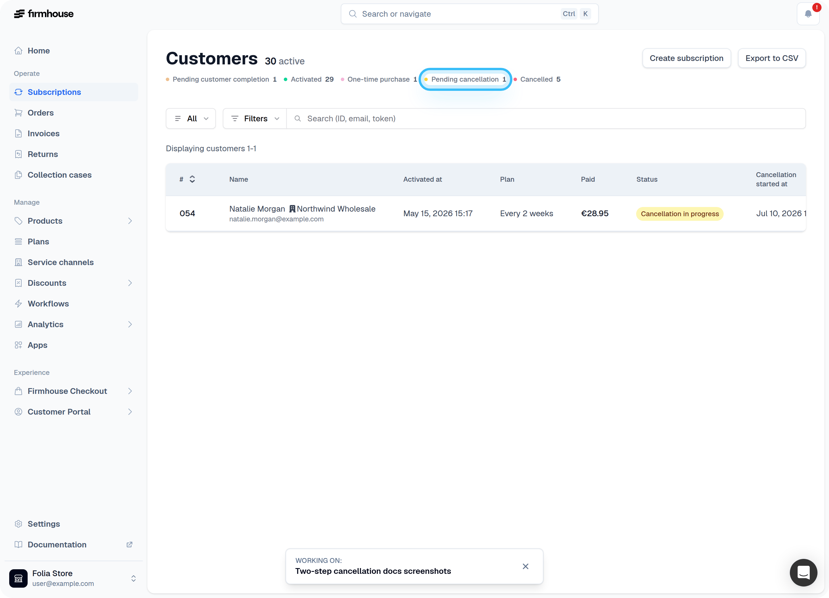Select Pending cancellation status filter
829x598 pixels.
(x=465, y=79)
